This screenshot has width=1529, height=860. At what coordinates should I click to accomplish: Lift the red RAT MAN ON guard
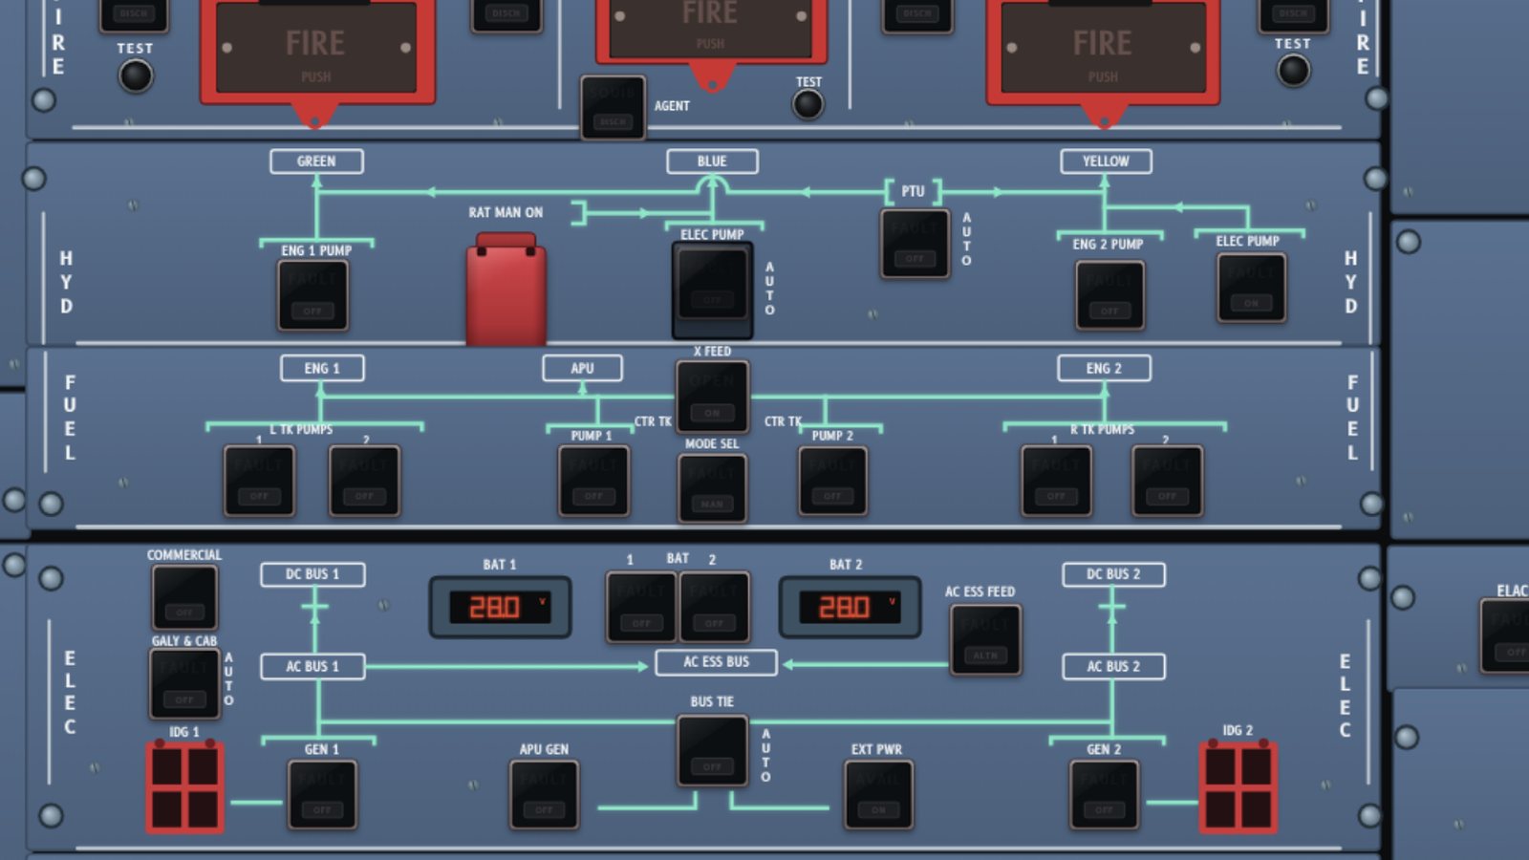click(x=506, y=290)
